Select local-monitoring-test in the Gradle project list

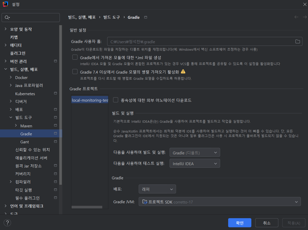click(x=90, y=100)
